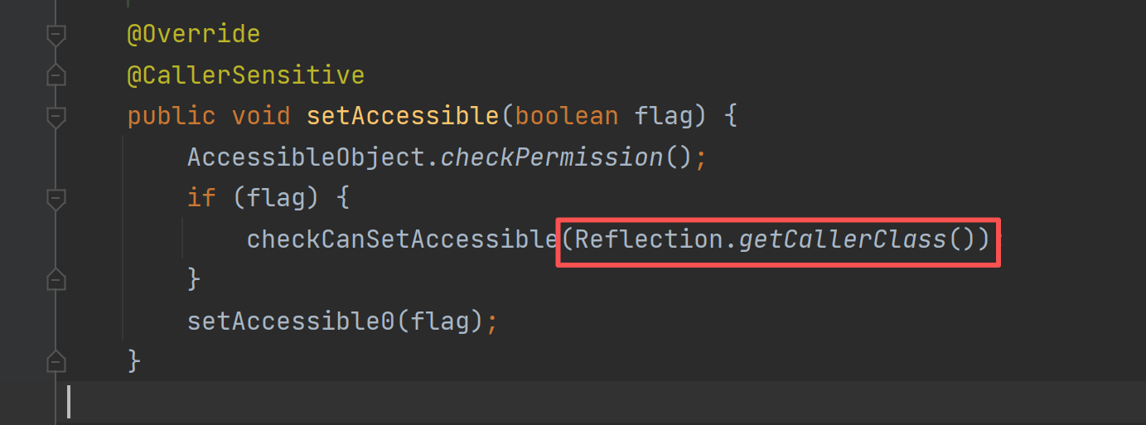Image resolution: width=1146 pixels, height=425 pixels.
Task: Click fold end marker at method's closing brace
Action: [56, 361]
